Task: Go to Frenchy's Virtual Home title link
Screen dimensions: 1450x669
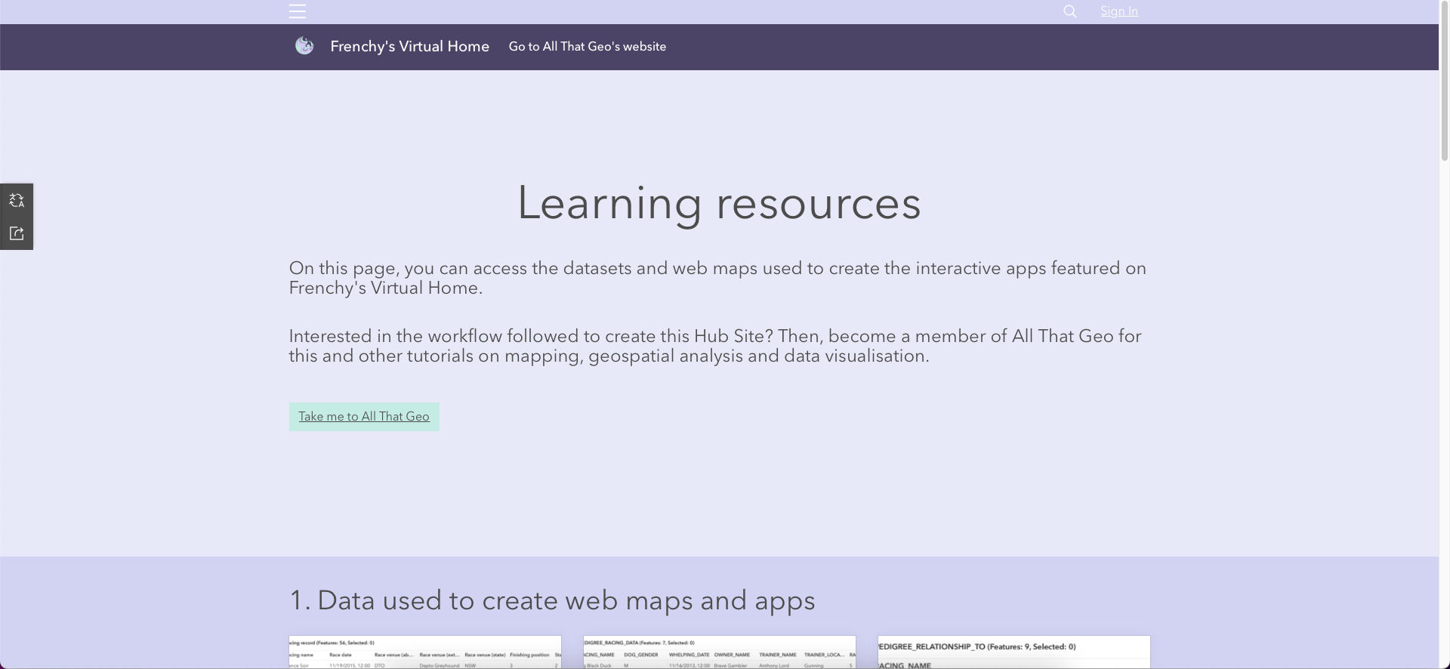Action: tap(410, 47)
